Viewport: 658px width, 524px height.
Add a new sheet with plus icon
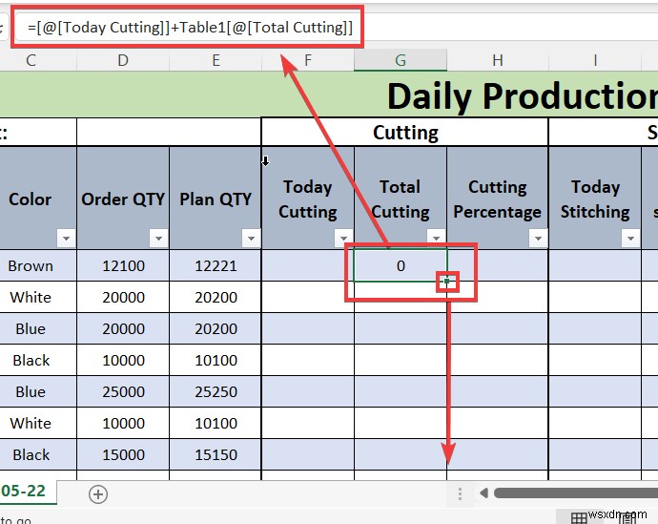[x=98, y=494]
